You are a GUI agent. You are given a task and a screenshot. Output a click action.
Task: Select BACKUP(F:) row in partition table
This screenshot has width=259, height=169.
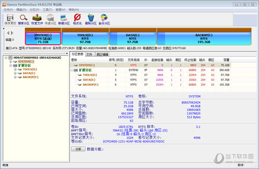[x=151, y=85]
